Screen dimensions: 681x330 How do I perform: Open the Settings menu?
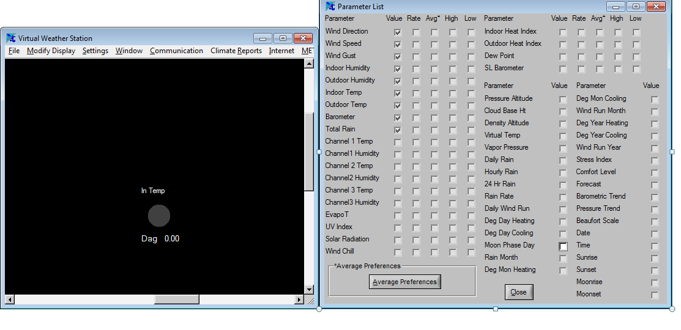click(95, 51)
